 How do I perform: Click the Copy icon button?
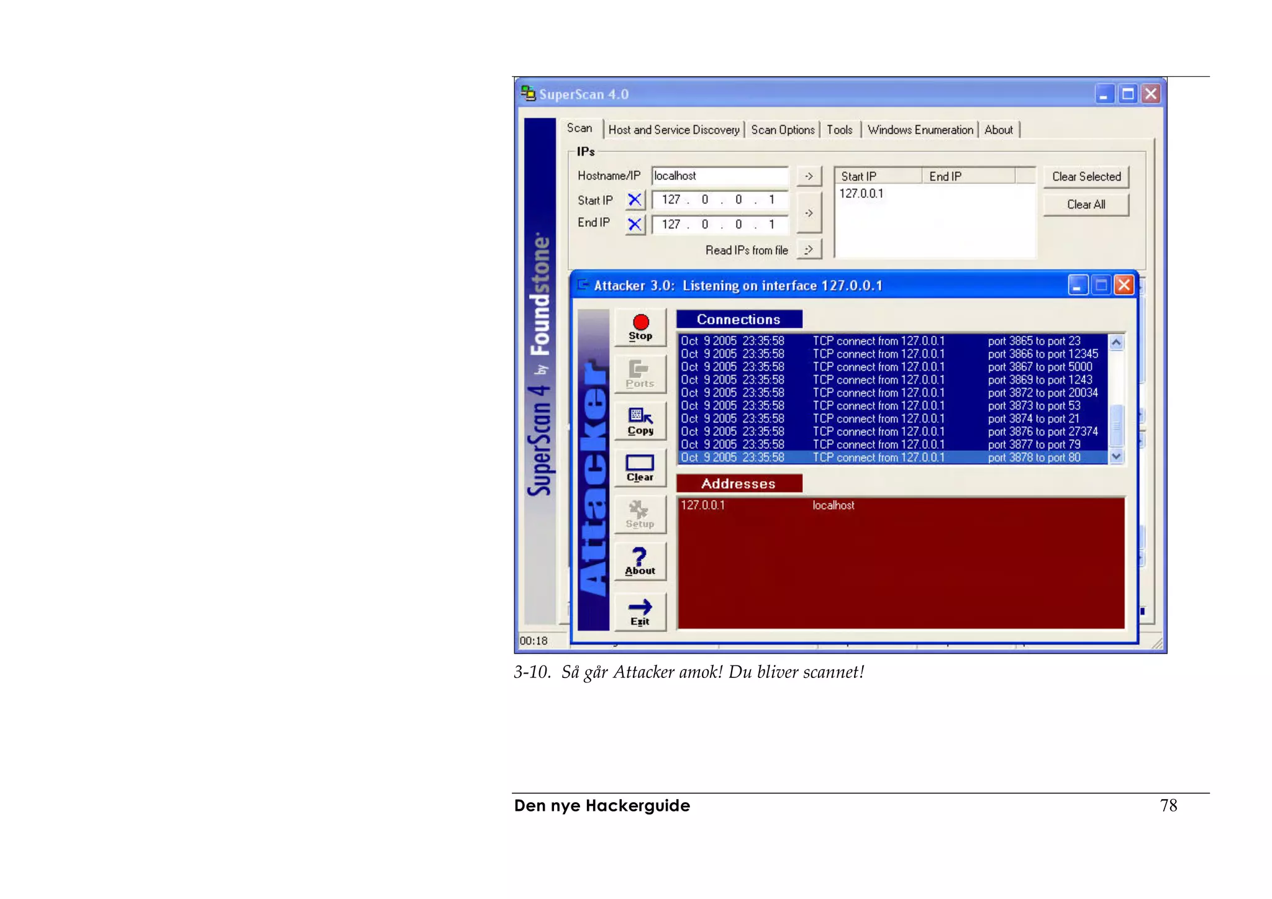pos(640,421)
